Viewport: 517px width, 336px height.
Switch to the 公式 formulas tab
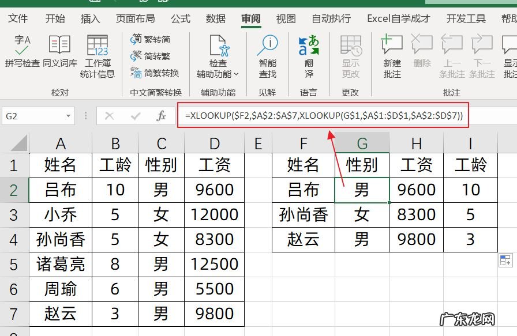(181, 18)
